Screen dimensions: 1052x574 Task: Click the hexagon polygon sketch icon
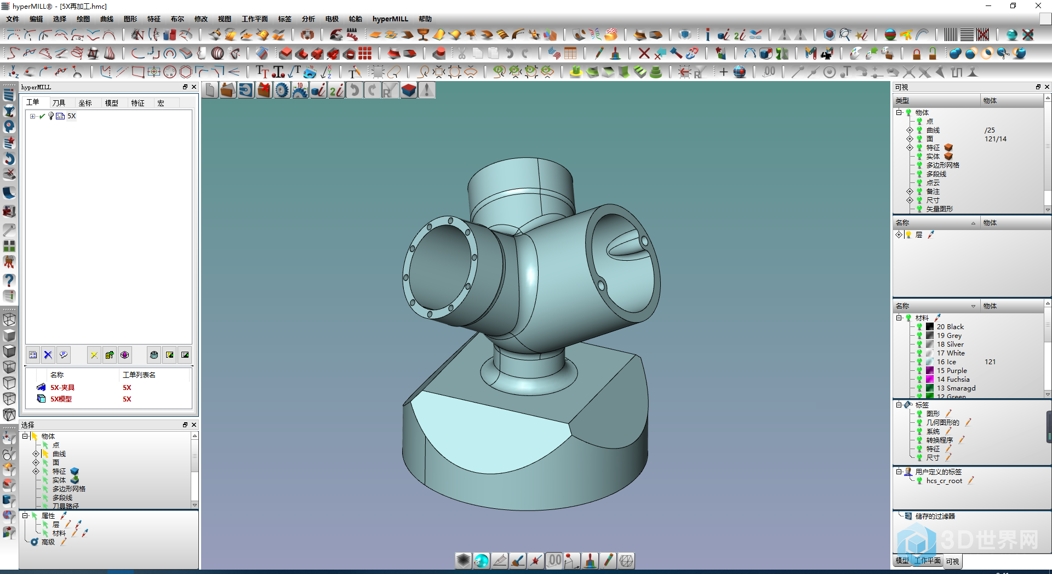(x=186, y=72)
